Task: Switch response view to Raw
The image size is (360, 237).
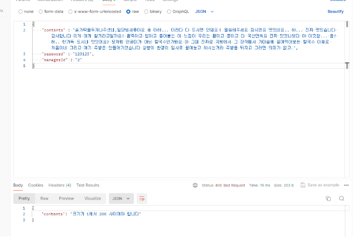Action: coord(44,198)
